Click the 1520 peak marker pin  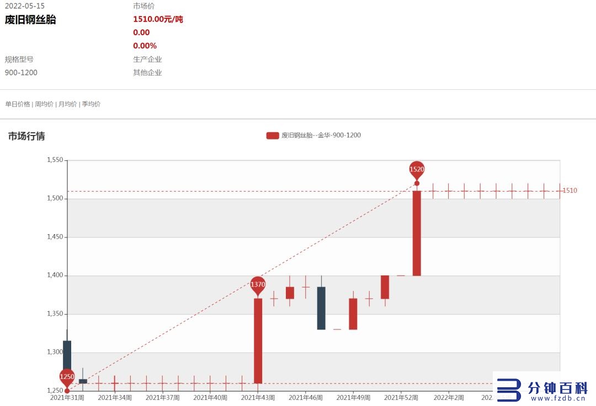(417, 170)
